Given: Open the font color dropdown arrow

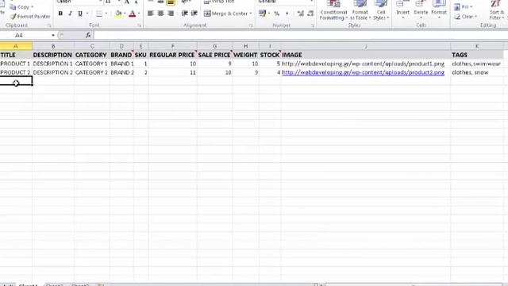Looking at the screenshot, I should 139,14.
